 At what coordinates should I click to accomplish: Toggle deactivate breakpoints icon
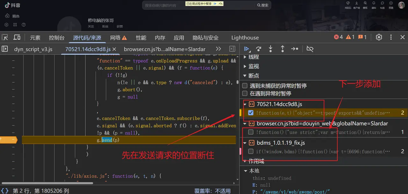pos(310,49)
